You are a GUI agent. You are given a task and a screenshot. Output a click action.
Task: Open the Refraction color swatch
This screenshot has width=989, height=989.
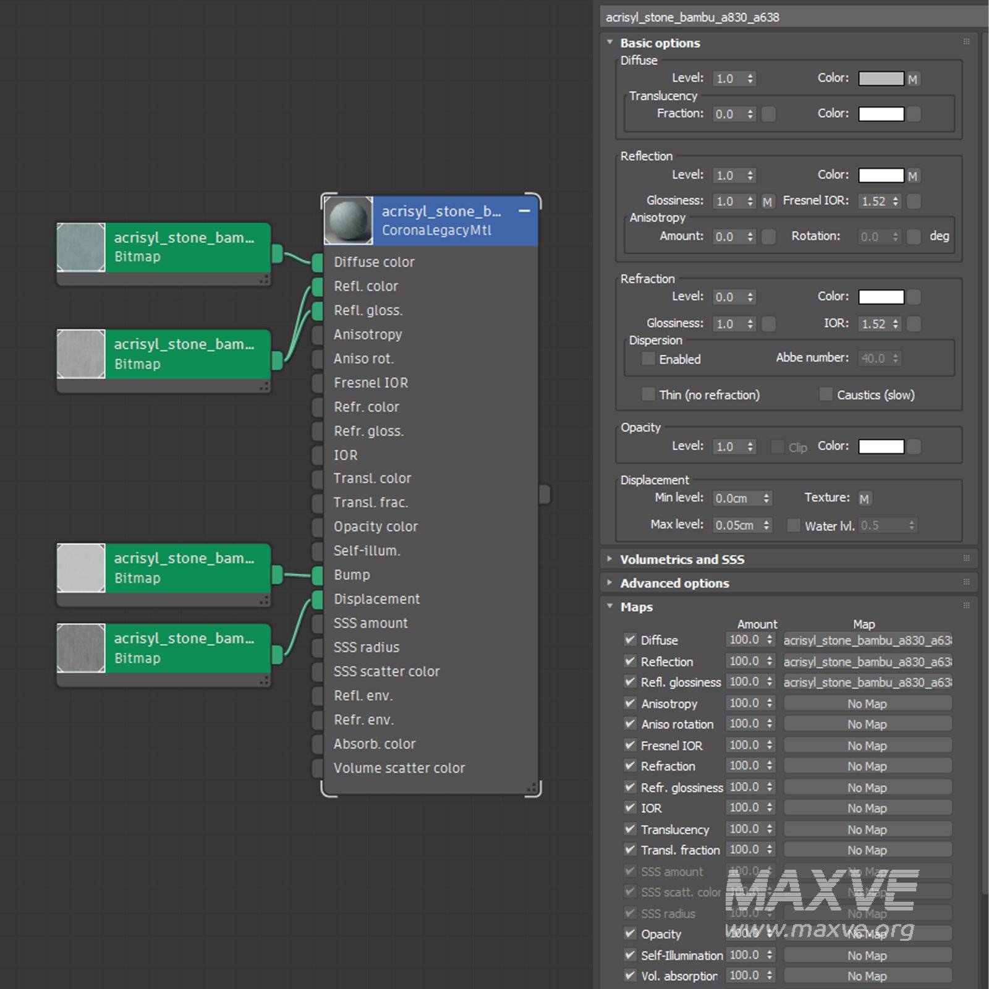pyautogui.click(x=881, y=297)
